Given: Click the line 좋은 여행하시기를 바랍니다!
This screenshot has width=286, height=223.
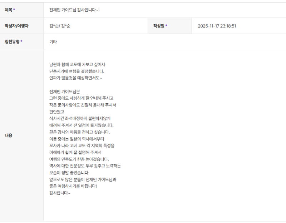Looking at the screenshot, I should tap(73, 186).
